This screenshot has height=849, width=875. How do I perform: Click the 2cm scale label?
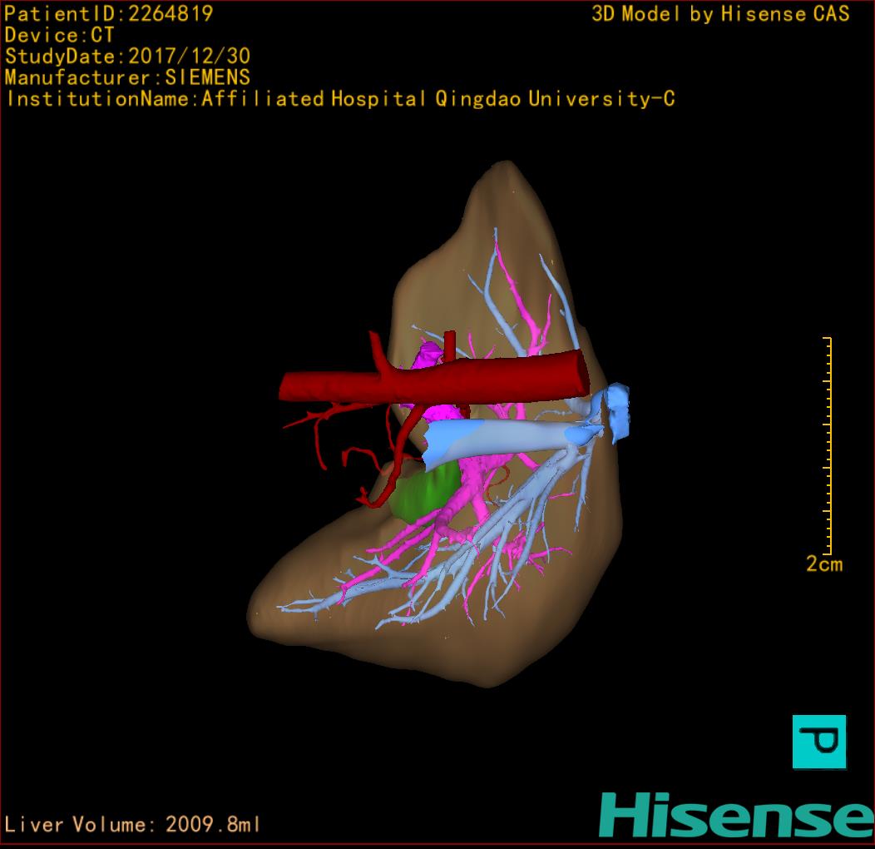[x=824, y=564]
